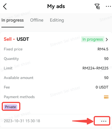Open top-right three-dot menu
The image size is (112, 129).
pyautogui.click(x=108, y=6)
